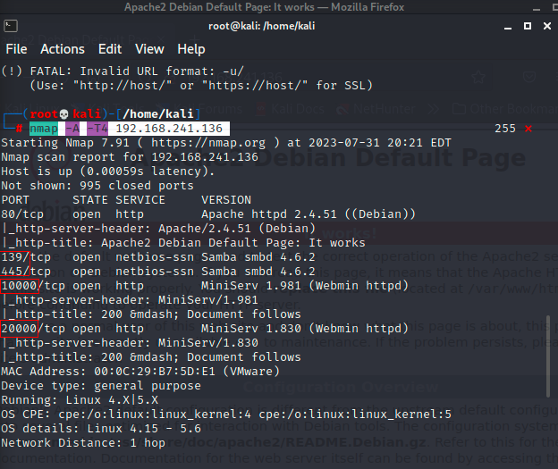Click the 'Not shown: 995 closed ports' line

pyautogui.click(x=97, y=186)
